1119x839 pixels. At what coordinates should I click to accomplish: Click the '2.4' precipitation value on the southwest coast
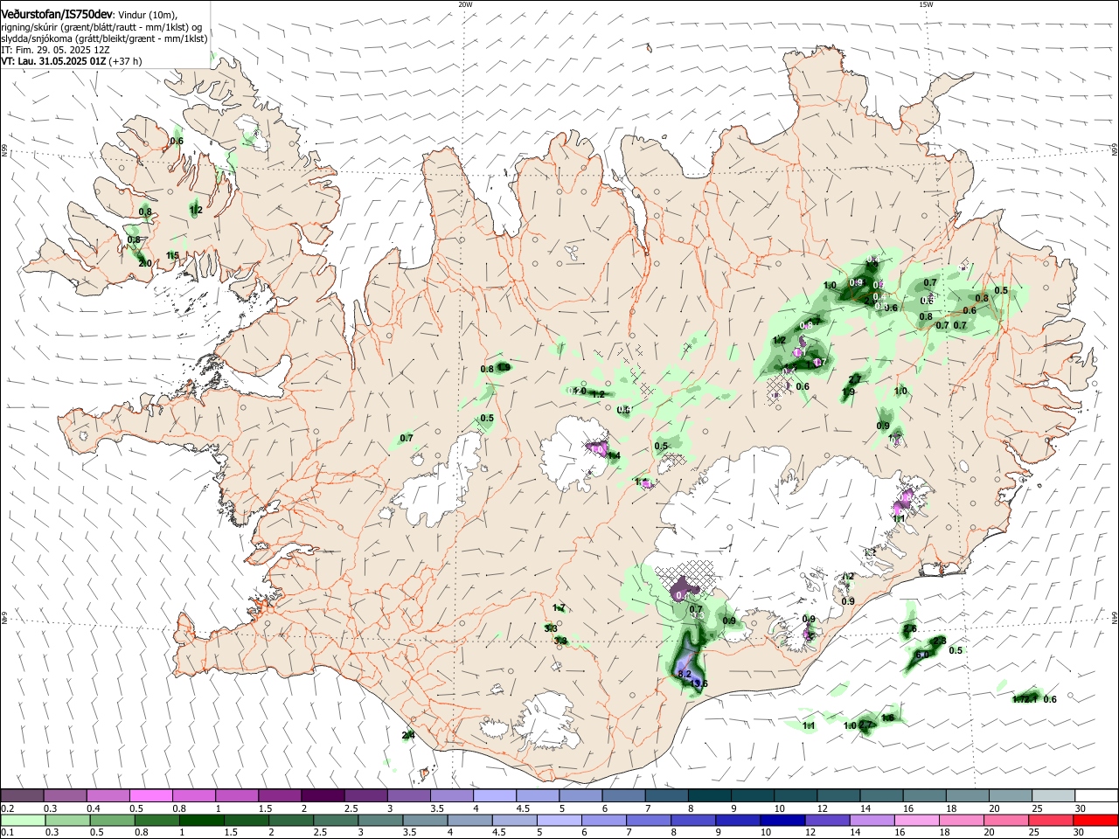click(x=408, y=735)
